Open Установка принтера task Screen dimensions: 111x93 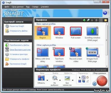pyautogui.click(x=19, y=54)
